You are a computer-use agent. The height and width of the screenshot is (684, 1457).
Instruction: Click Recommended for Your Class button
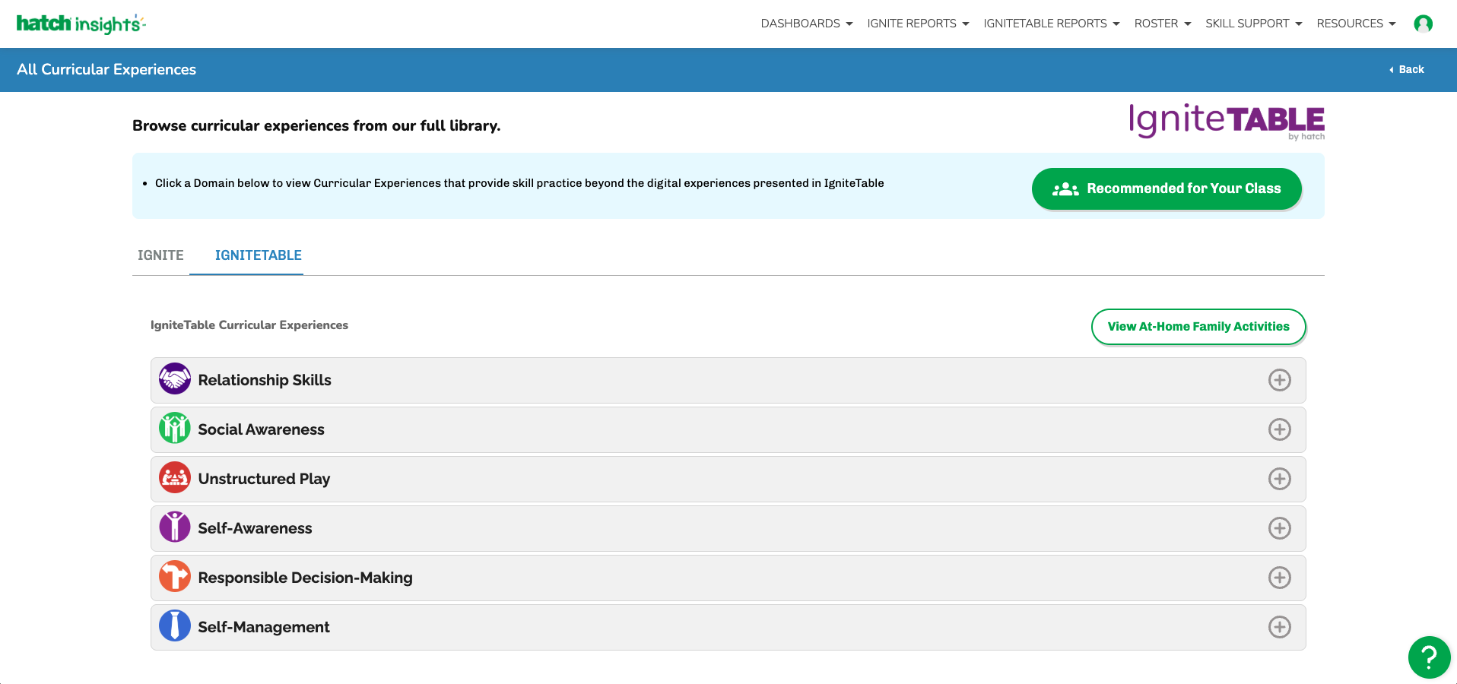pyautogui.click(x=1167, y=188)
